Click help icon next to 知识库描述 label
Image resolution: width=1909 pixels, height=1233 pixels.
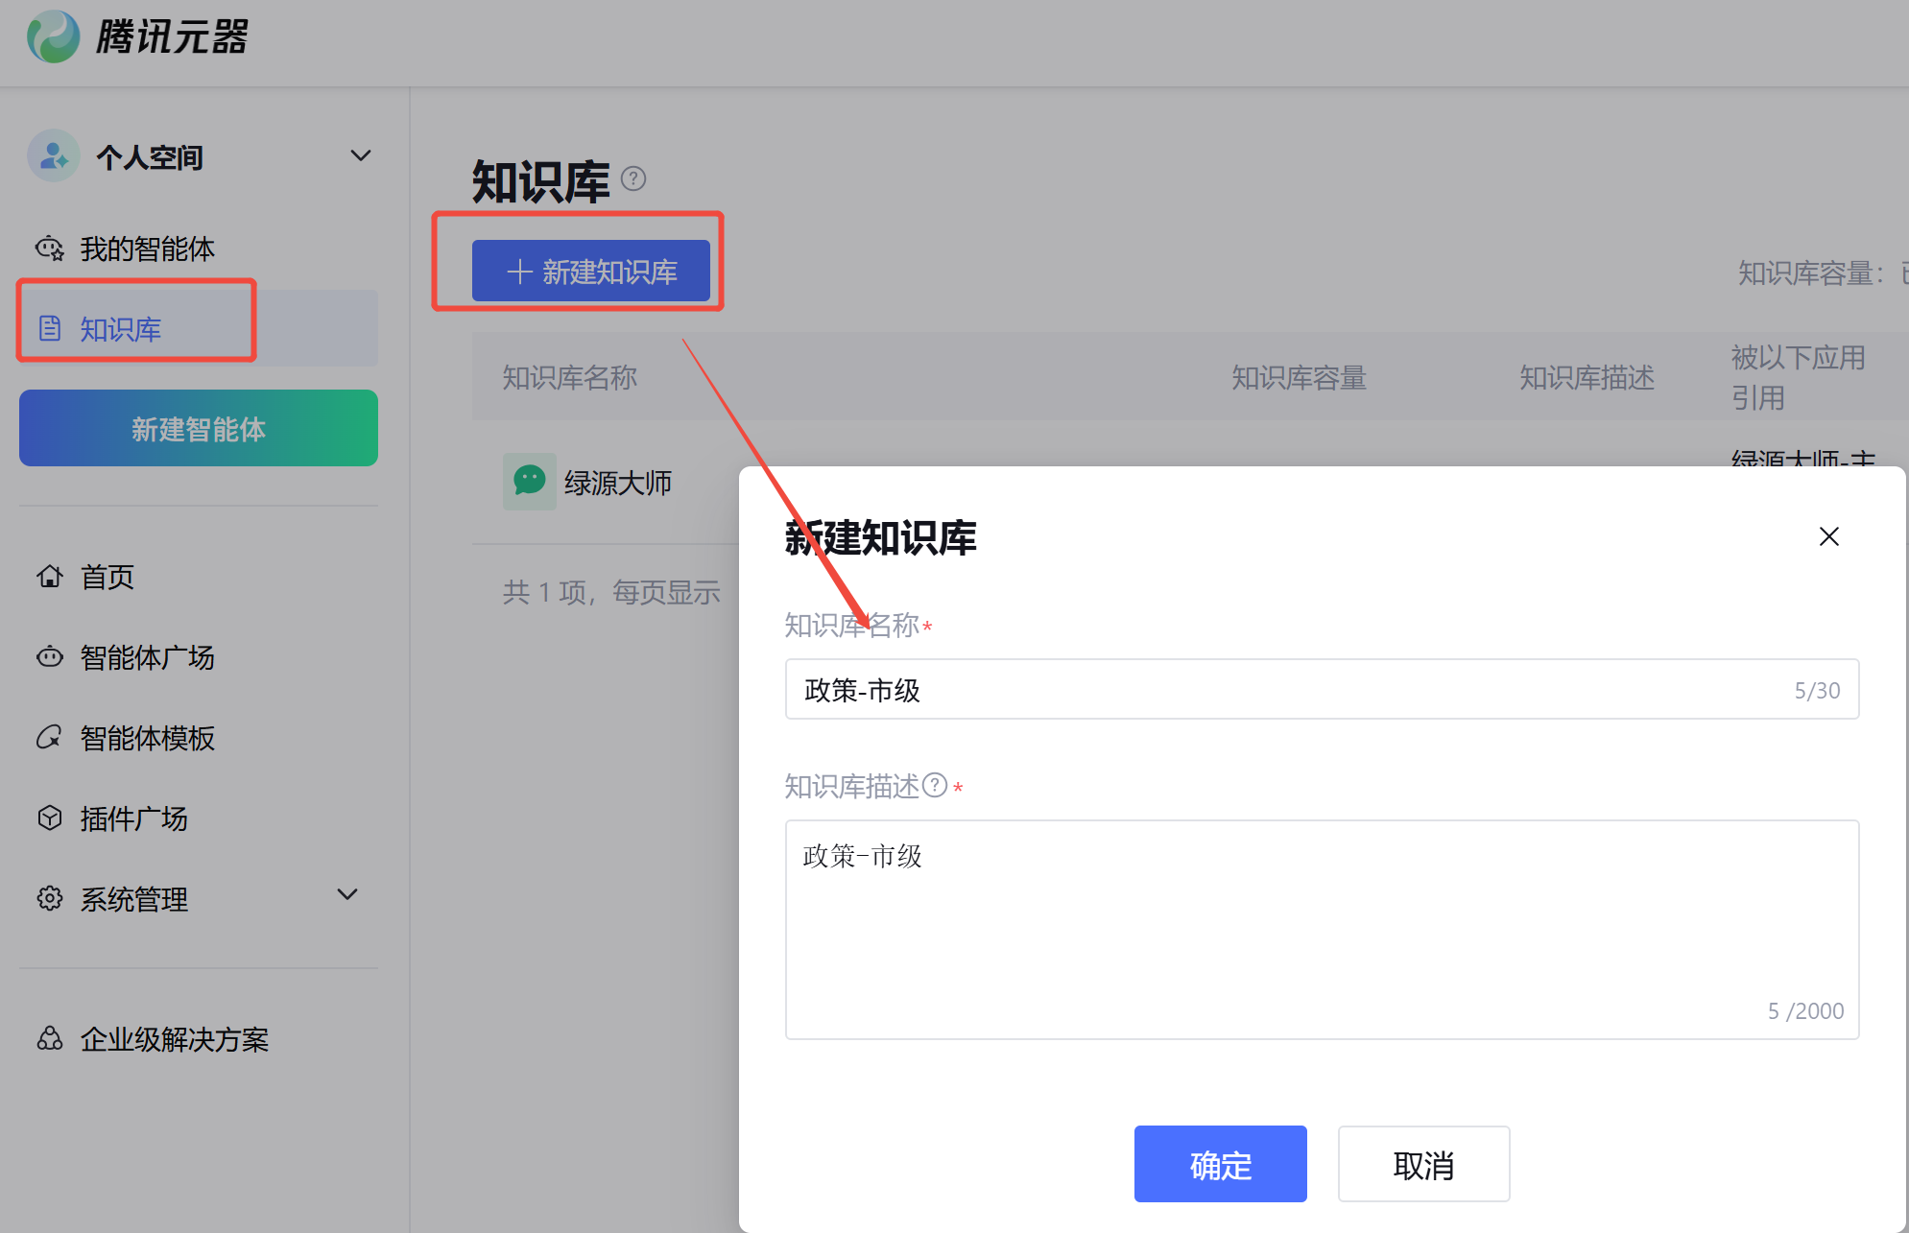[x=935, y=786]
